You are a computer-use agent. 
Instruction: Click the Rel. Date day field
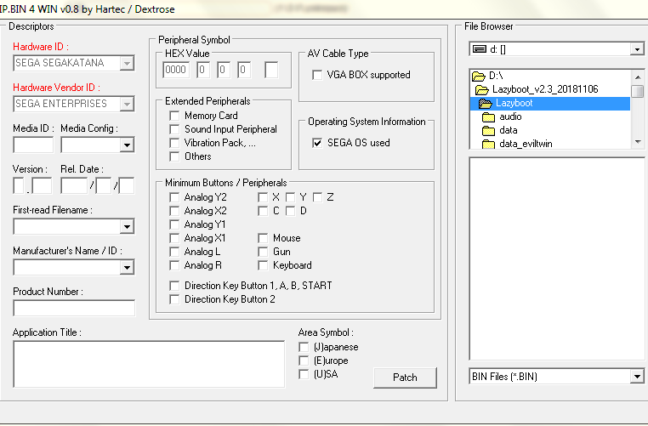tap(127, 185)
